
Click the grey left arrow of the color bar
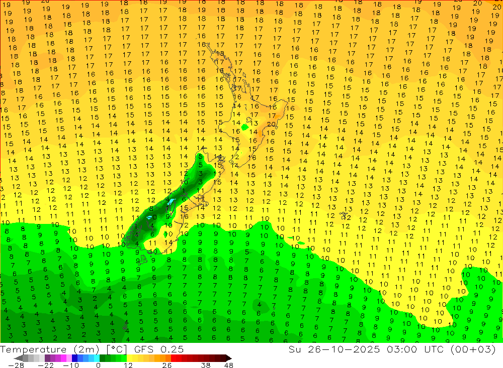tap(18, 358)
